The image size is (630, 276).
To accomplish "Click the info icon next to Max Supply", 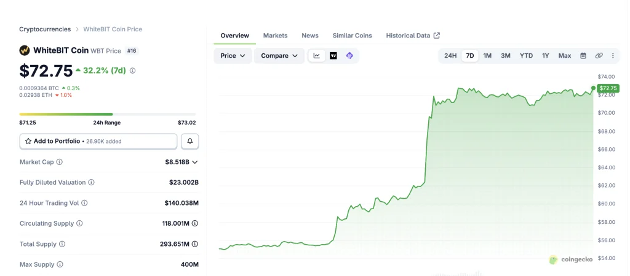I will [x=60, y=264].
